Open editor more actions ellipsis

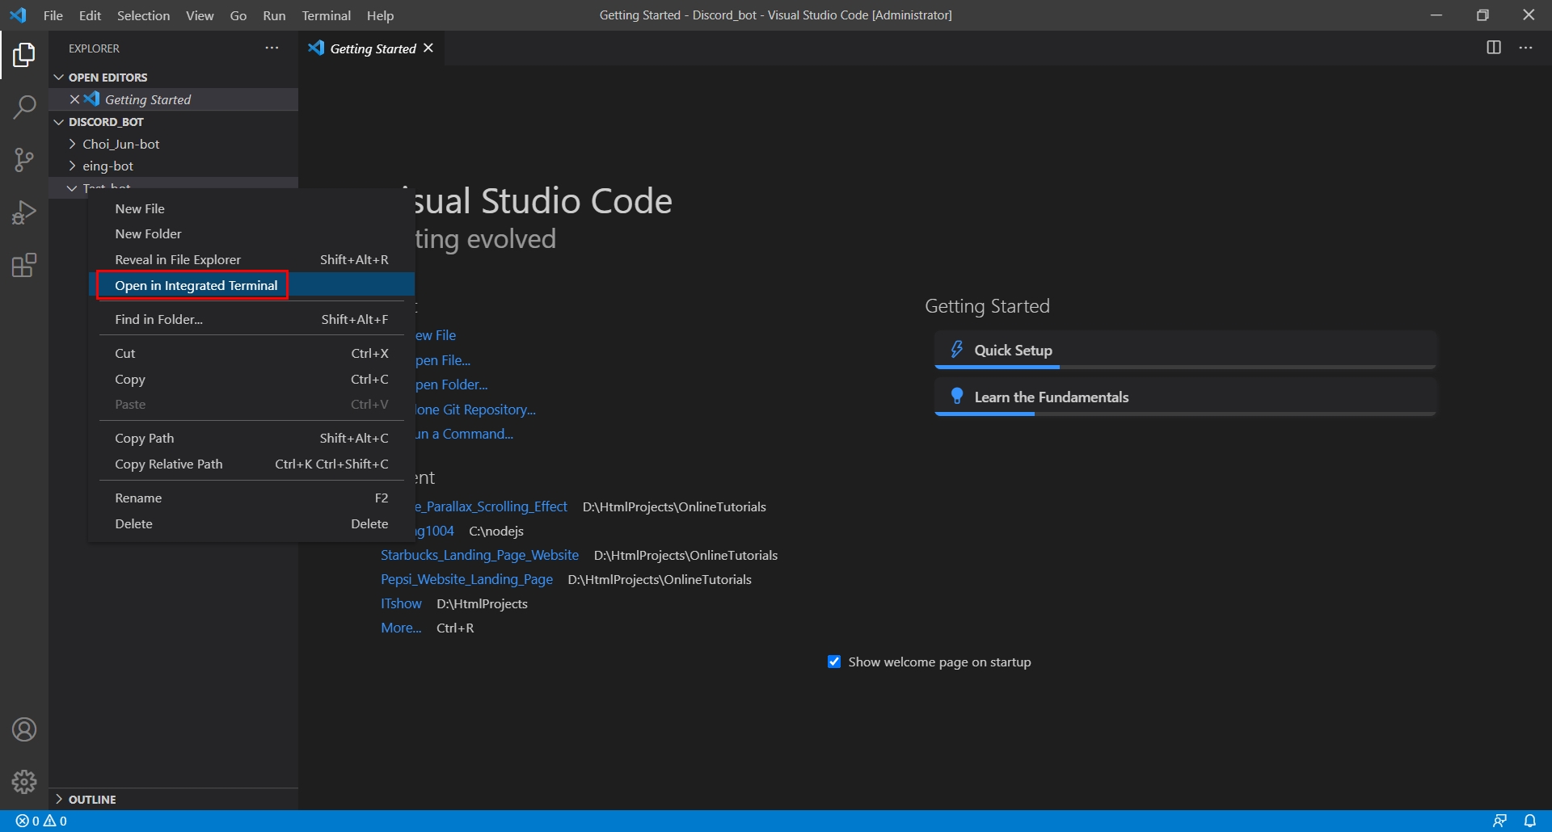(x=1525, y=48)
